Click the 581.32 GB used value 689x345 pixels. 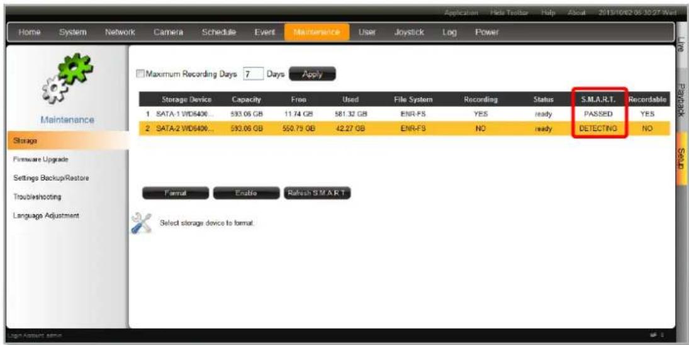click(x=350, y=114)
